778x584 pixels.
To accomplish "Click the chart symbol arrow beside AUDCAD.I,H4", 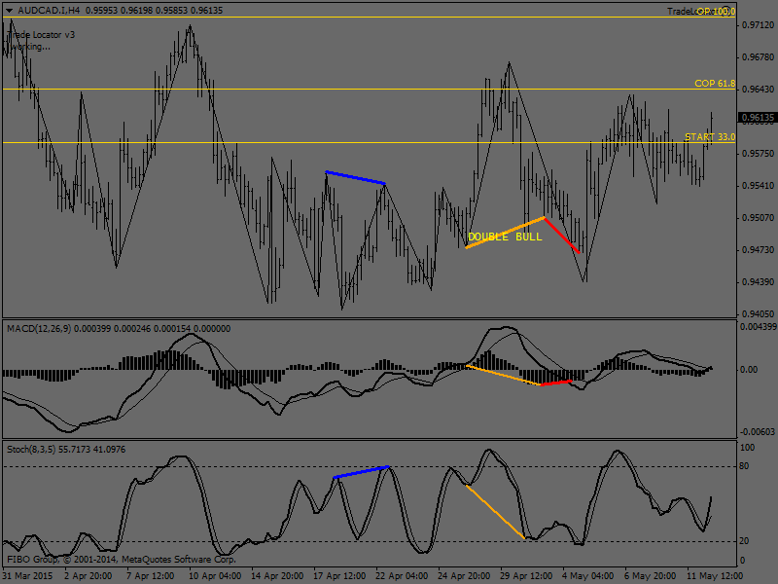I will [8, 10].
